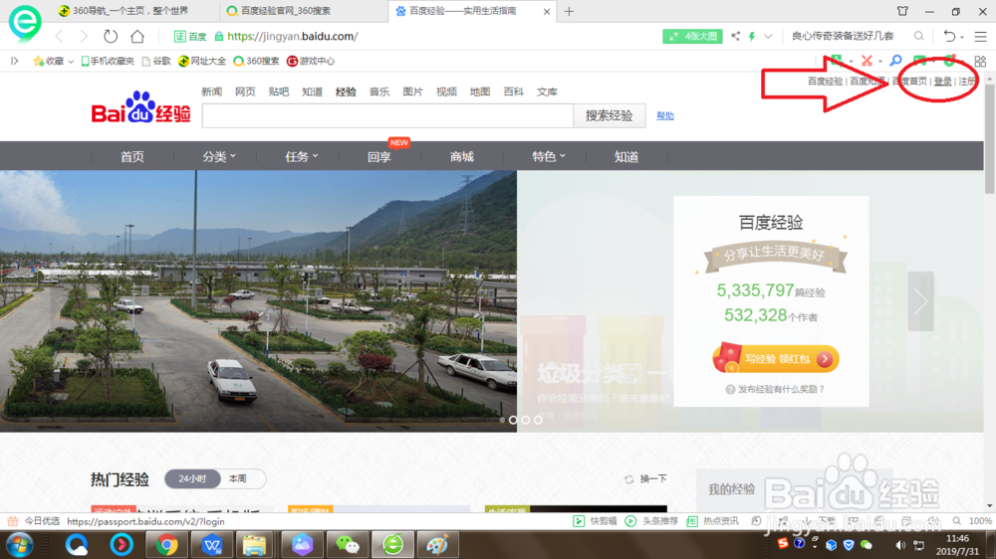
Task: Expand the 特色 navigation dropdown
Action: tap(549, 157)
